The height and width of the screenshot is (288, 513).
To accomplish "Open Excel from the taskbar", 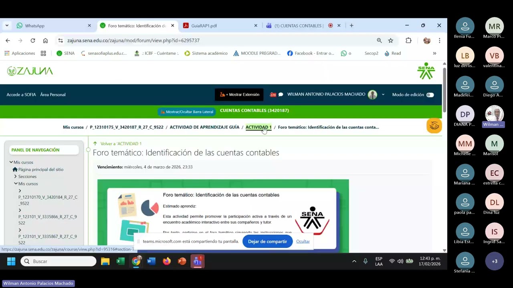I will tap(120, 262).
